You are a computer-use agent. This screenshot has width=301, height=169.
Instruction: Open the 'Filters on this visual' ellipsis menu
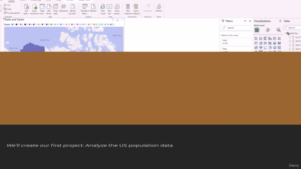tap(250, 36)
